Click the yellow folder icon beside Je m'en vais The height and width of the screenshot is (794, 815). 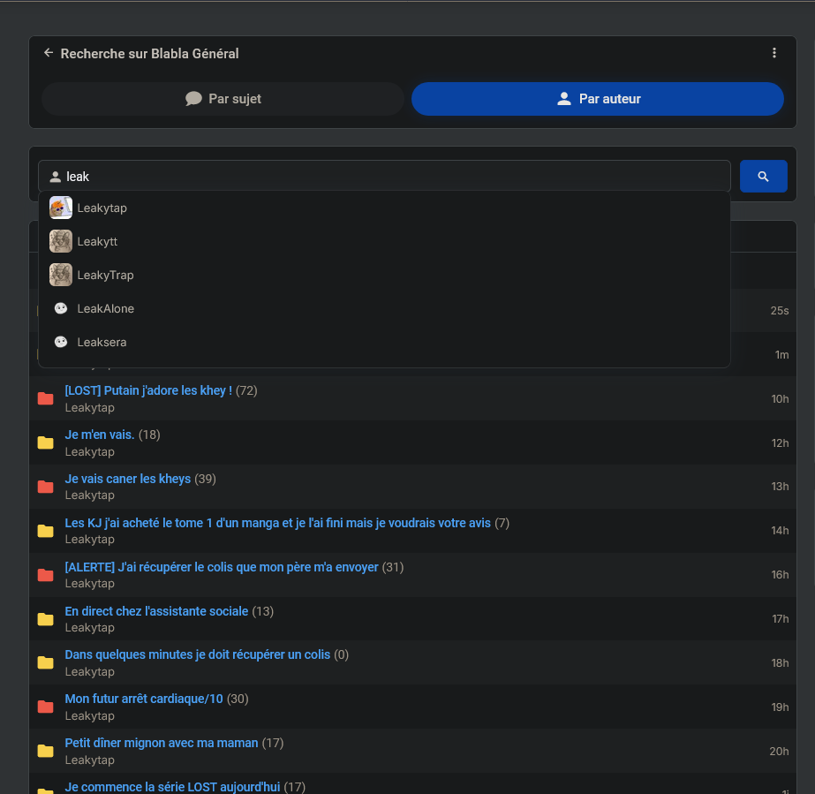(46, 442)
